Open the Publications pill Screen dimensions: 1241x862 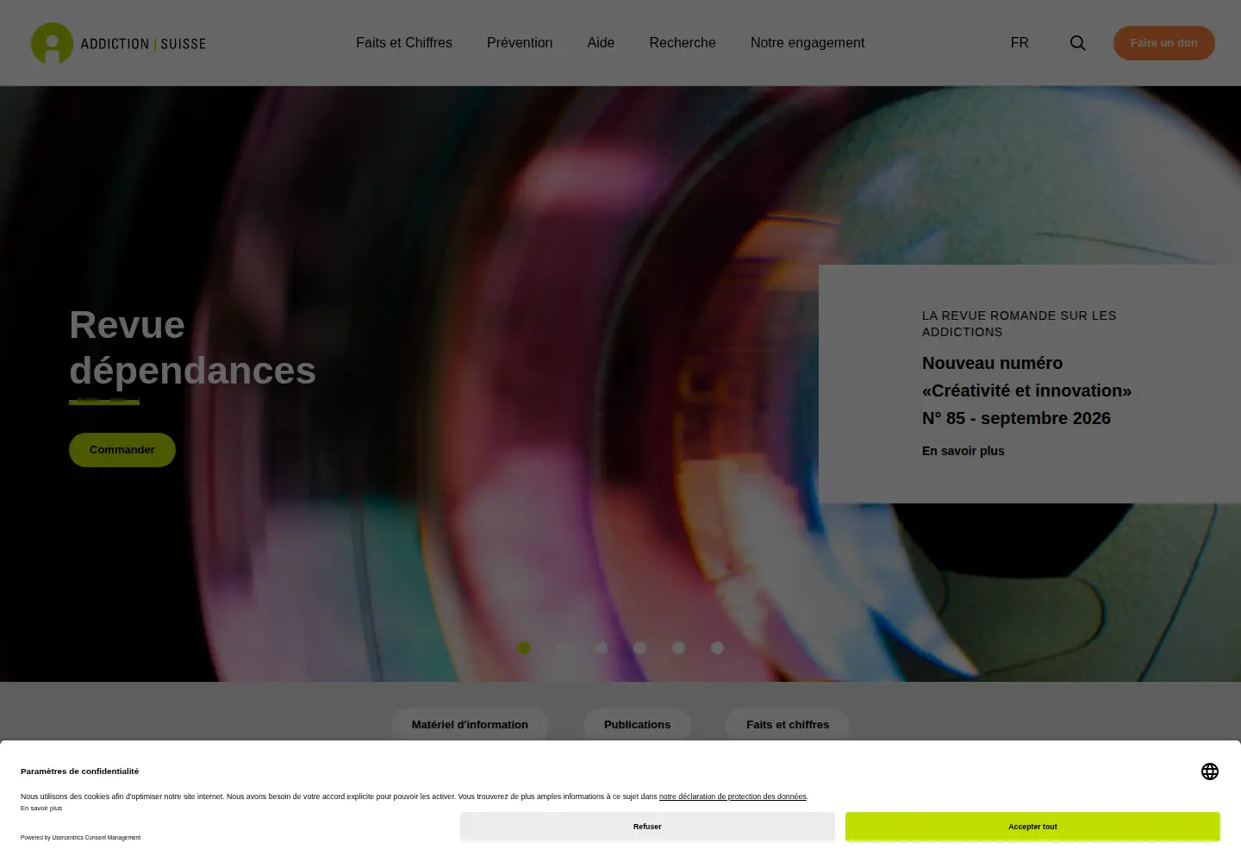637,725
